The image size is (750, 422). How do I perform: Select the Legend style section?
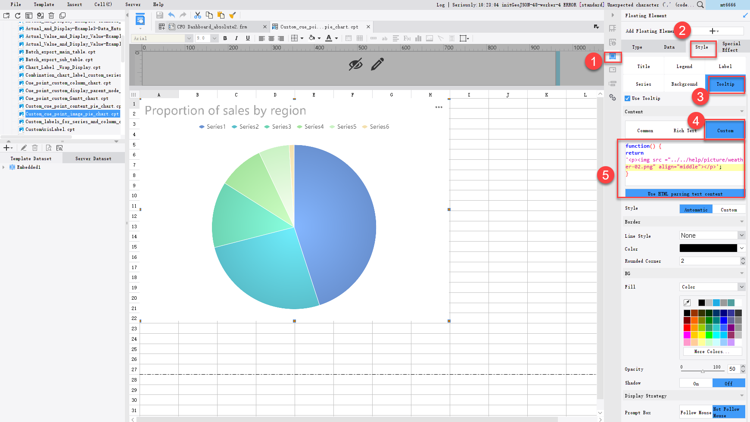point(685,66)
